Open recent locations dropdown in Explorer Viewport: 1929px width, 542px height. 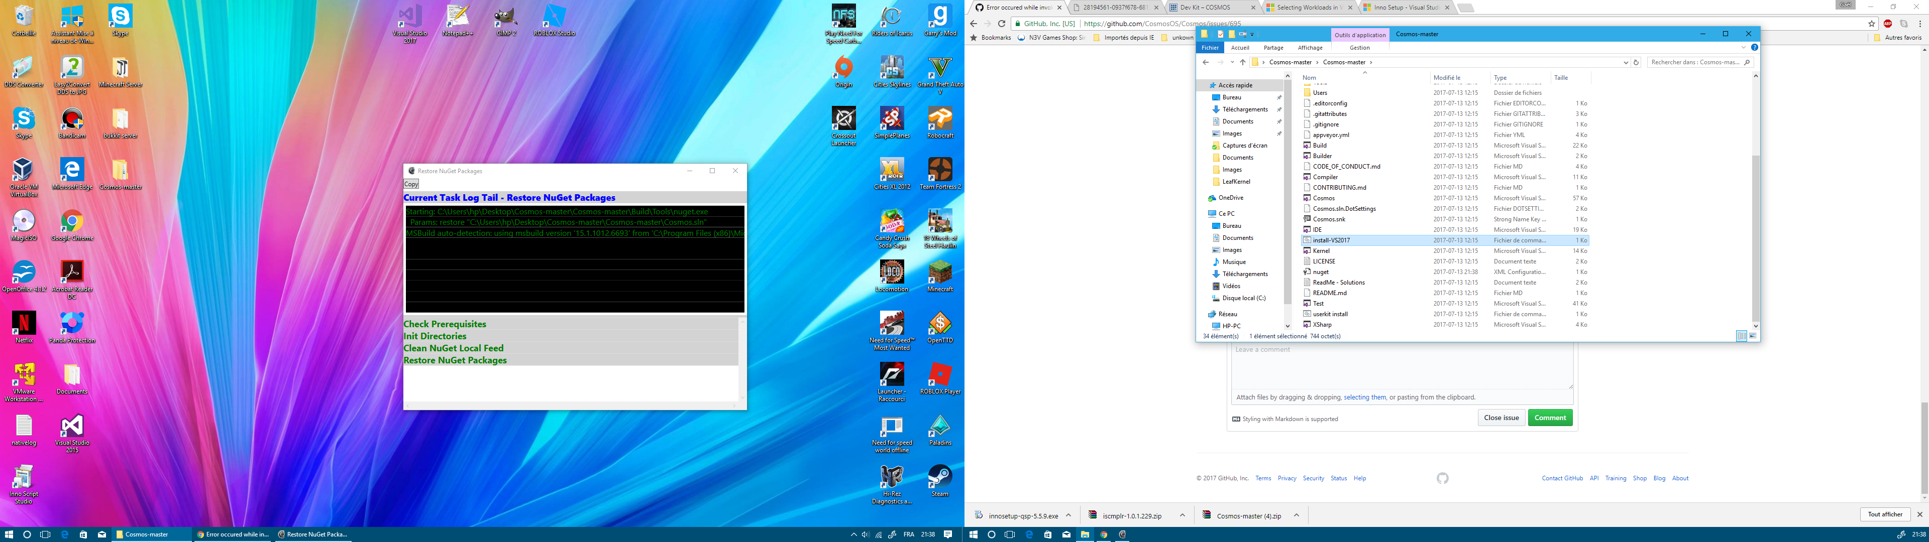pyautogui.click(x=1232, y=62)
